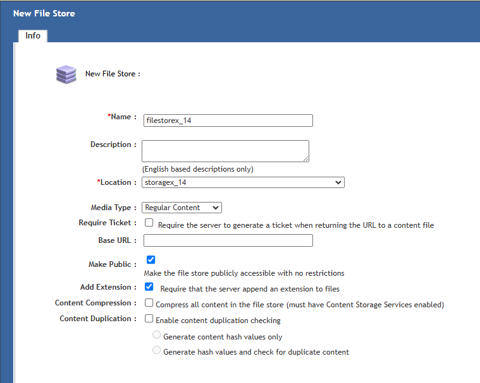Viewport: 480px width, 383px height.
Task: Enable content duplication checking checkbox
Action: click(149, 318)
